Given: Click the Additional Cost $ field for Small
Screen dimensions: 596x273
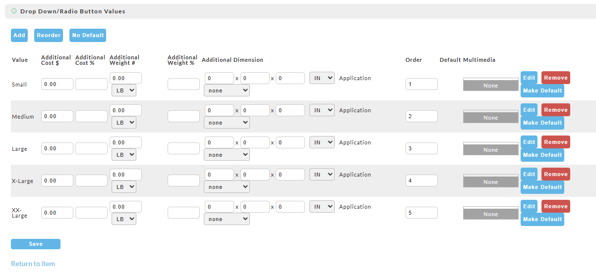Looking at the screenshot, I should tap(57, 84).
